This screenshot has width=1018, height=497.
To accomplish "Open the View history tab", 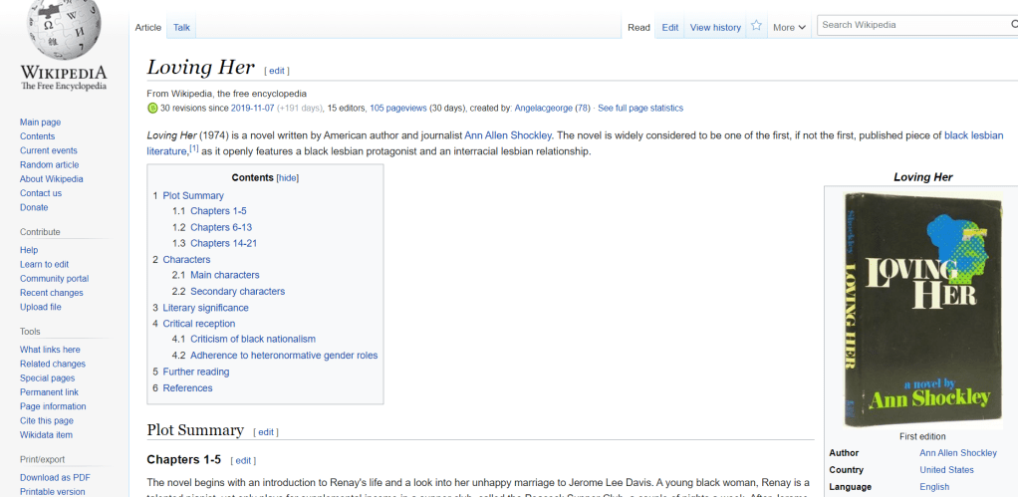I will pyautogui.click(x=715, y=27).
